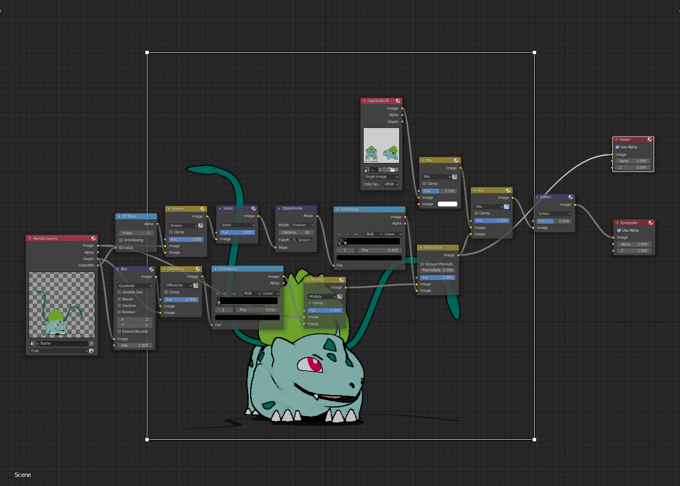Toggle preview sphere icon on Screen node
This screenshot has width=680, height=486.
tap(202, 209)
